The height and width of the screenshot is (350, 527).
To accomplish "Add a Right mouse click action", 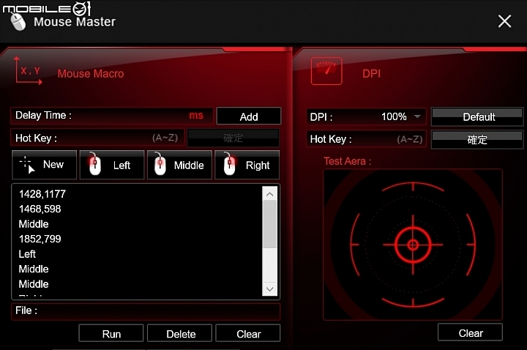I will coord(247,165).
